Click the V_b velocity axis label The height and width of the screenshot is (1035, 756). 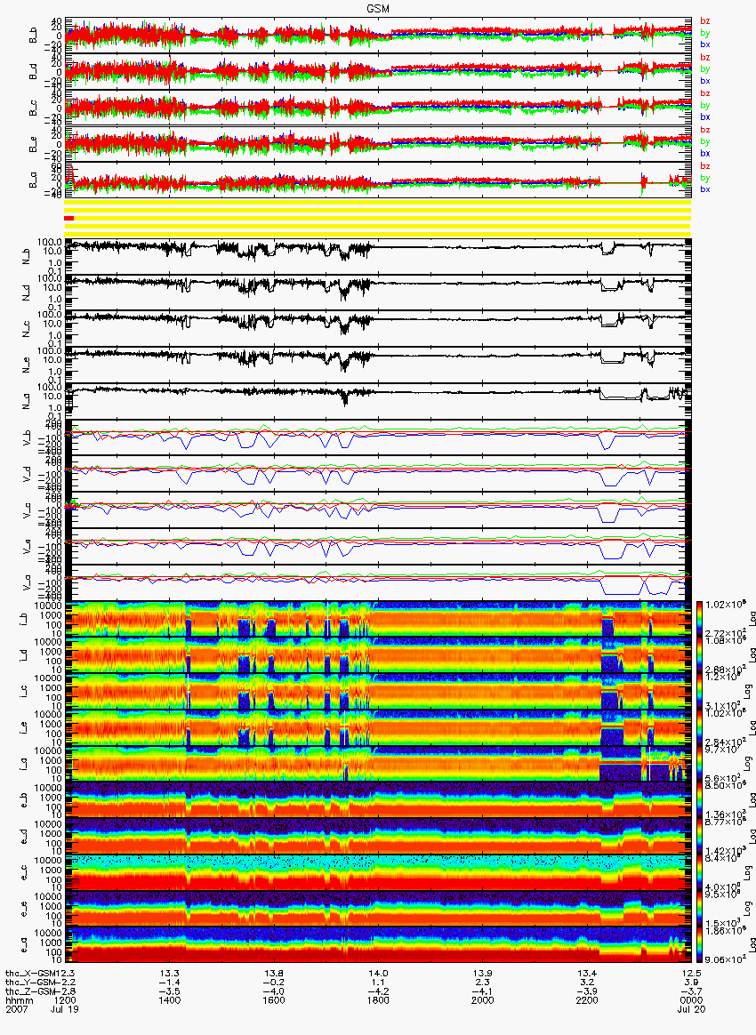click(27, 438)
